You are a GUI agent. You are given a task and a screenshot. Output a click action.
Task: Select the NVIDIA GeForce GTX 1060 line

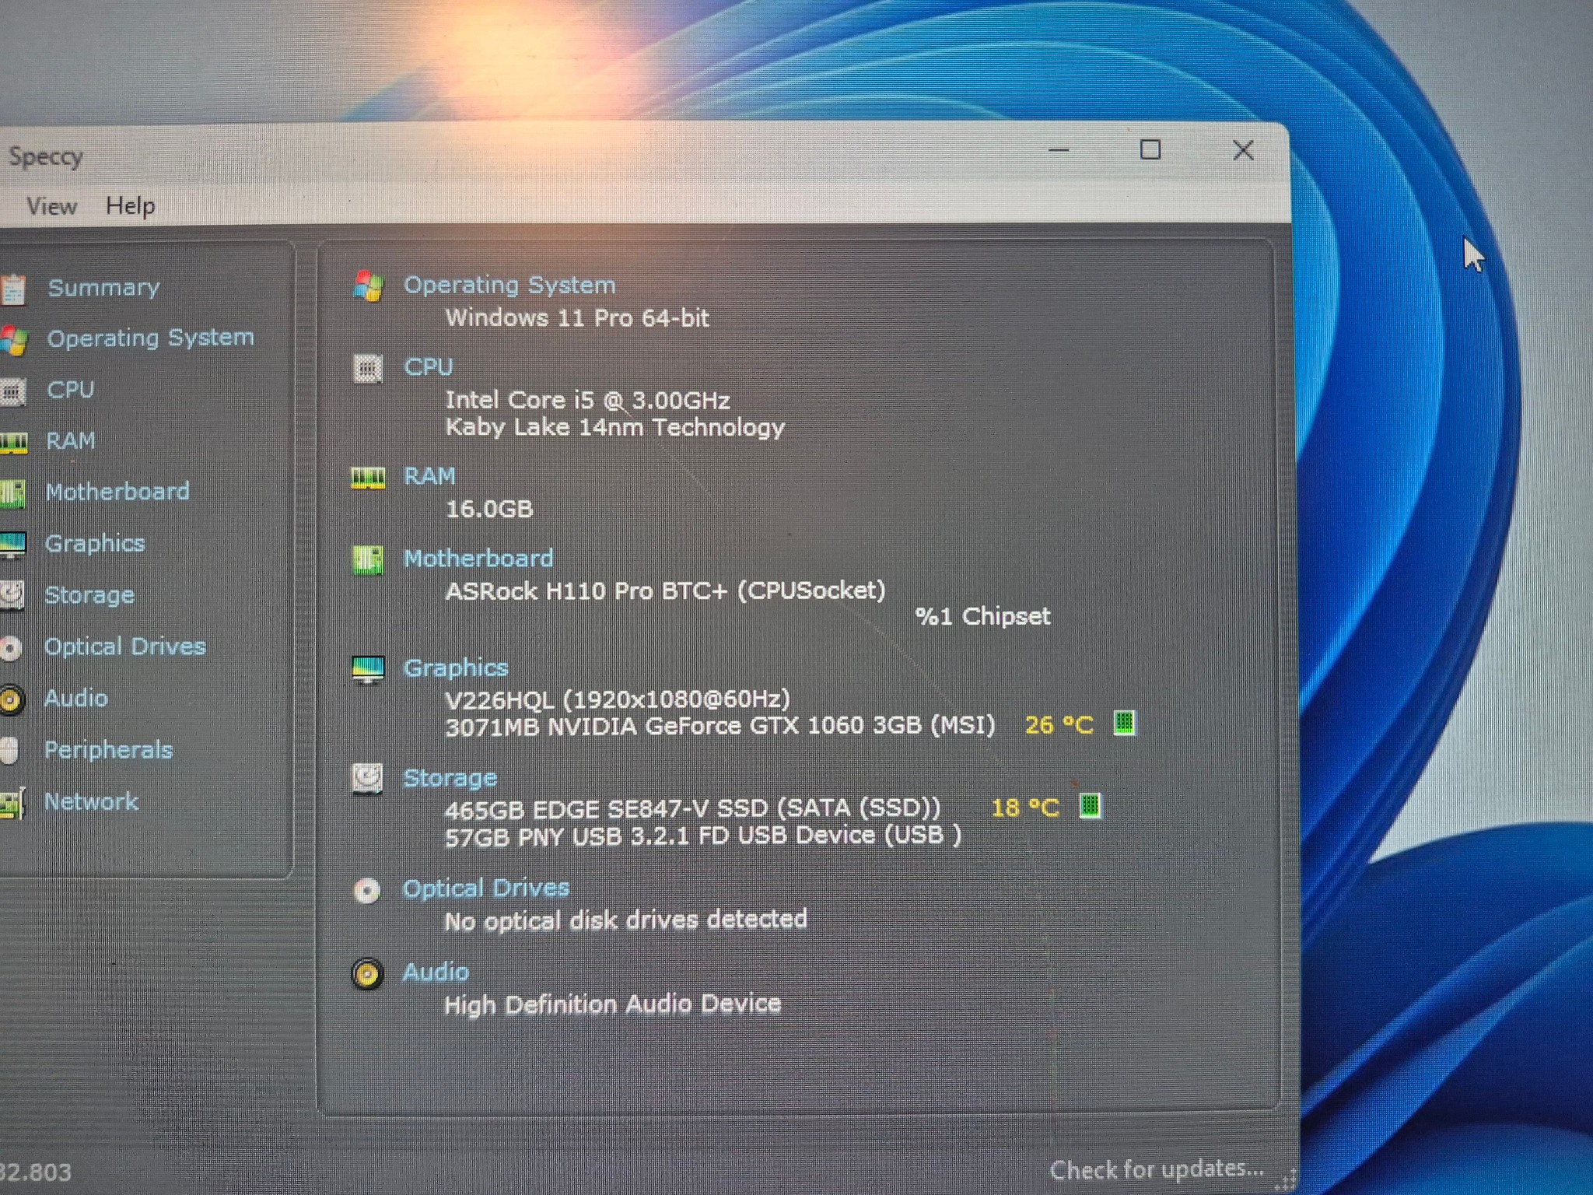(720, 727)
